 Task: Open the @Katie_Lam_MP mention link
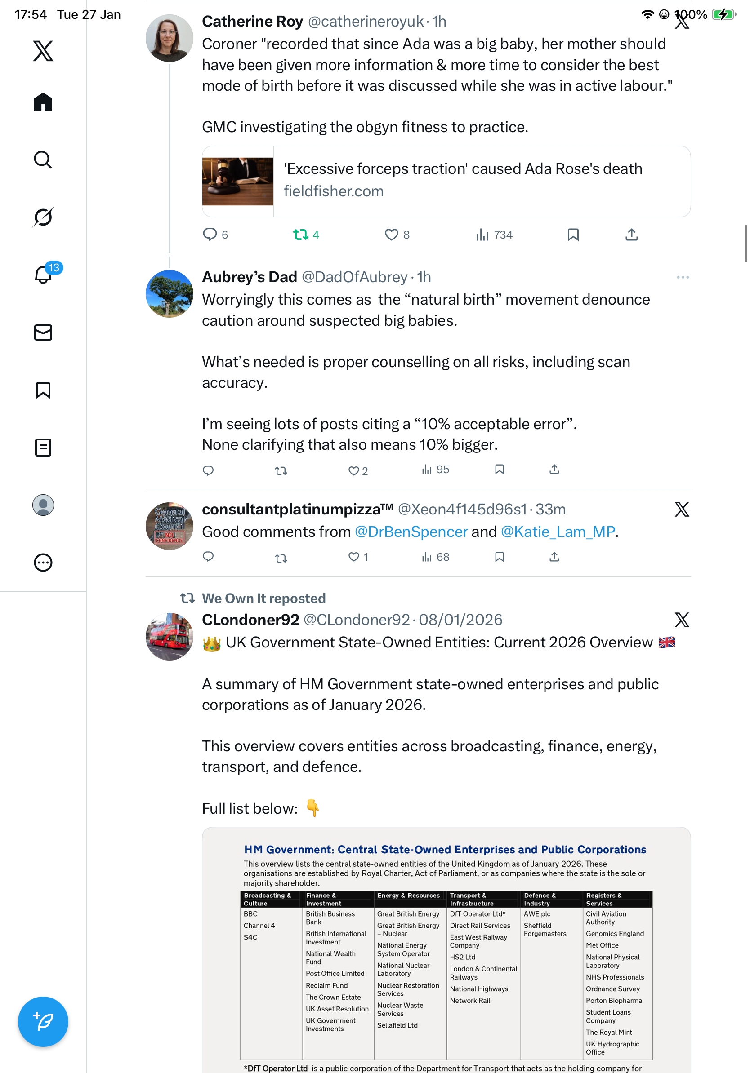(x=558, y=532)
